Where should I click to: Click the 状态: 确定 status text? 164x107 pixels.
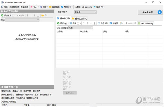(x=52, y=105)
